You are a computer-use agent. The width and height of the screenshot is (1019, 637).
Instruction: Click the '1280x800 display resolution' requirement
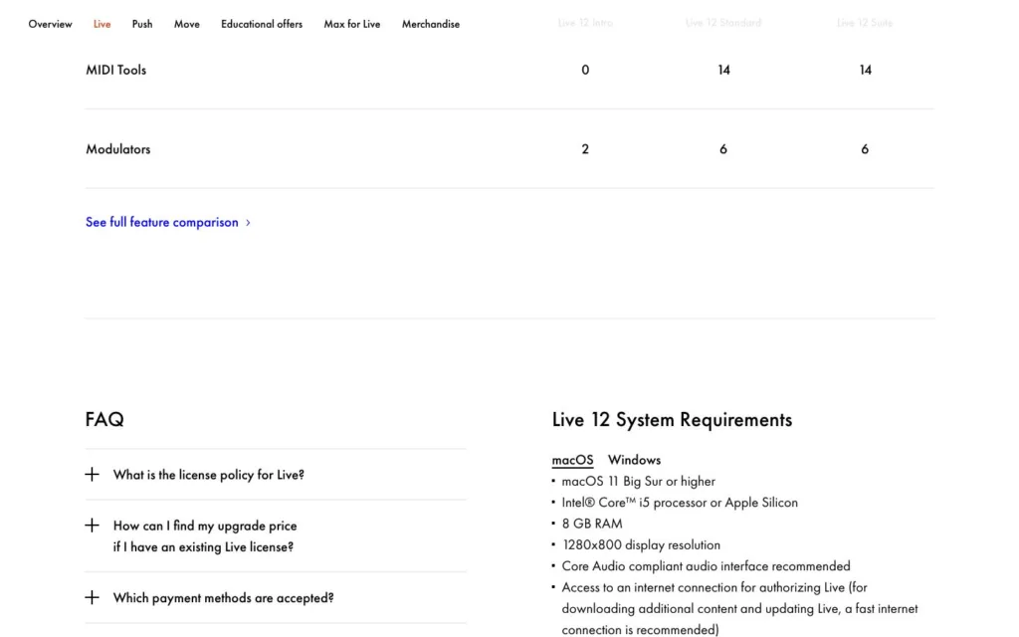tap(641, 544)
